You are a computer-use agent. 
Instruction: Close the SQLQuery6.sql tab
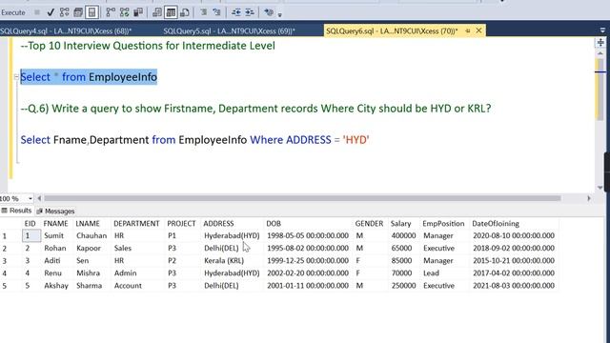tap(478, 30)
